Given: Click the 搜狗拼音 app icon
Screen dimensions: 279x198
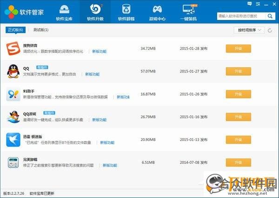Looking at the screenshot, I should tap(13, 48).
